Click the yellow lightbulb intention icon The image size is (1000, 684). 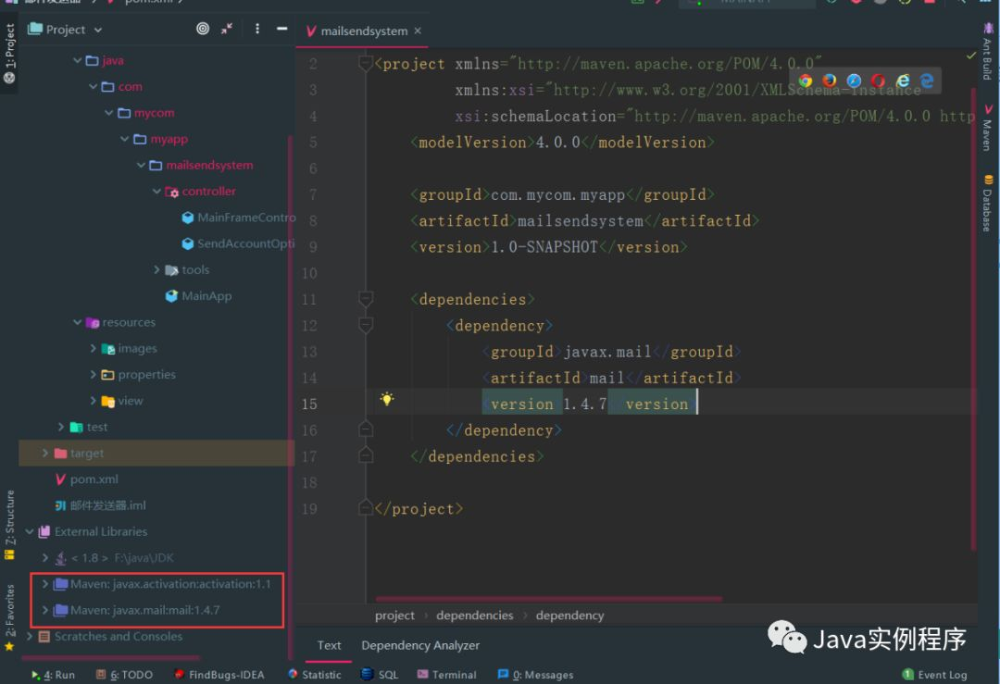[x=387, y=399]
